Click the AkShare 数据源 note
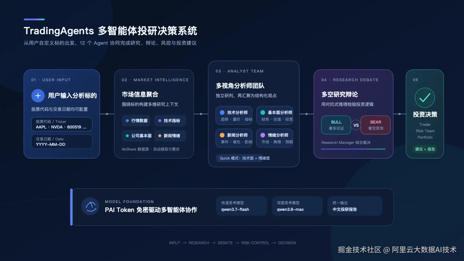464x261 pixels. coord(151,149)
